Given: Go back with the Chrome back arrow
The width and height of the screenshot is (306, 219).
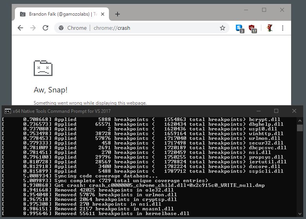Looking at the screenshot, I should [20, 28].
